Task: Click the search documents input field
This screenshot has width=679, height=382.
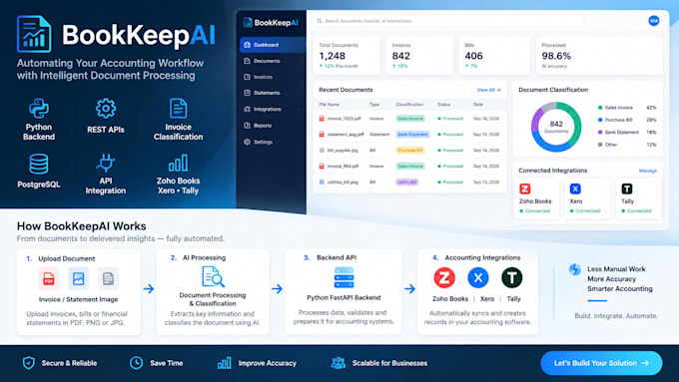Action: point(447,21)
